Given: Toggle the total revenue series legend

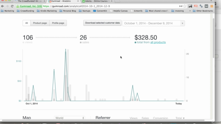Looking at the screenshot, I should coord(150,42).
